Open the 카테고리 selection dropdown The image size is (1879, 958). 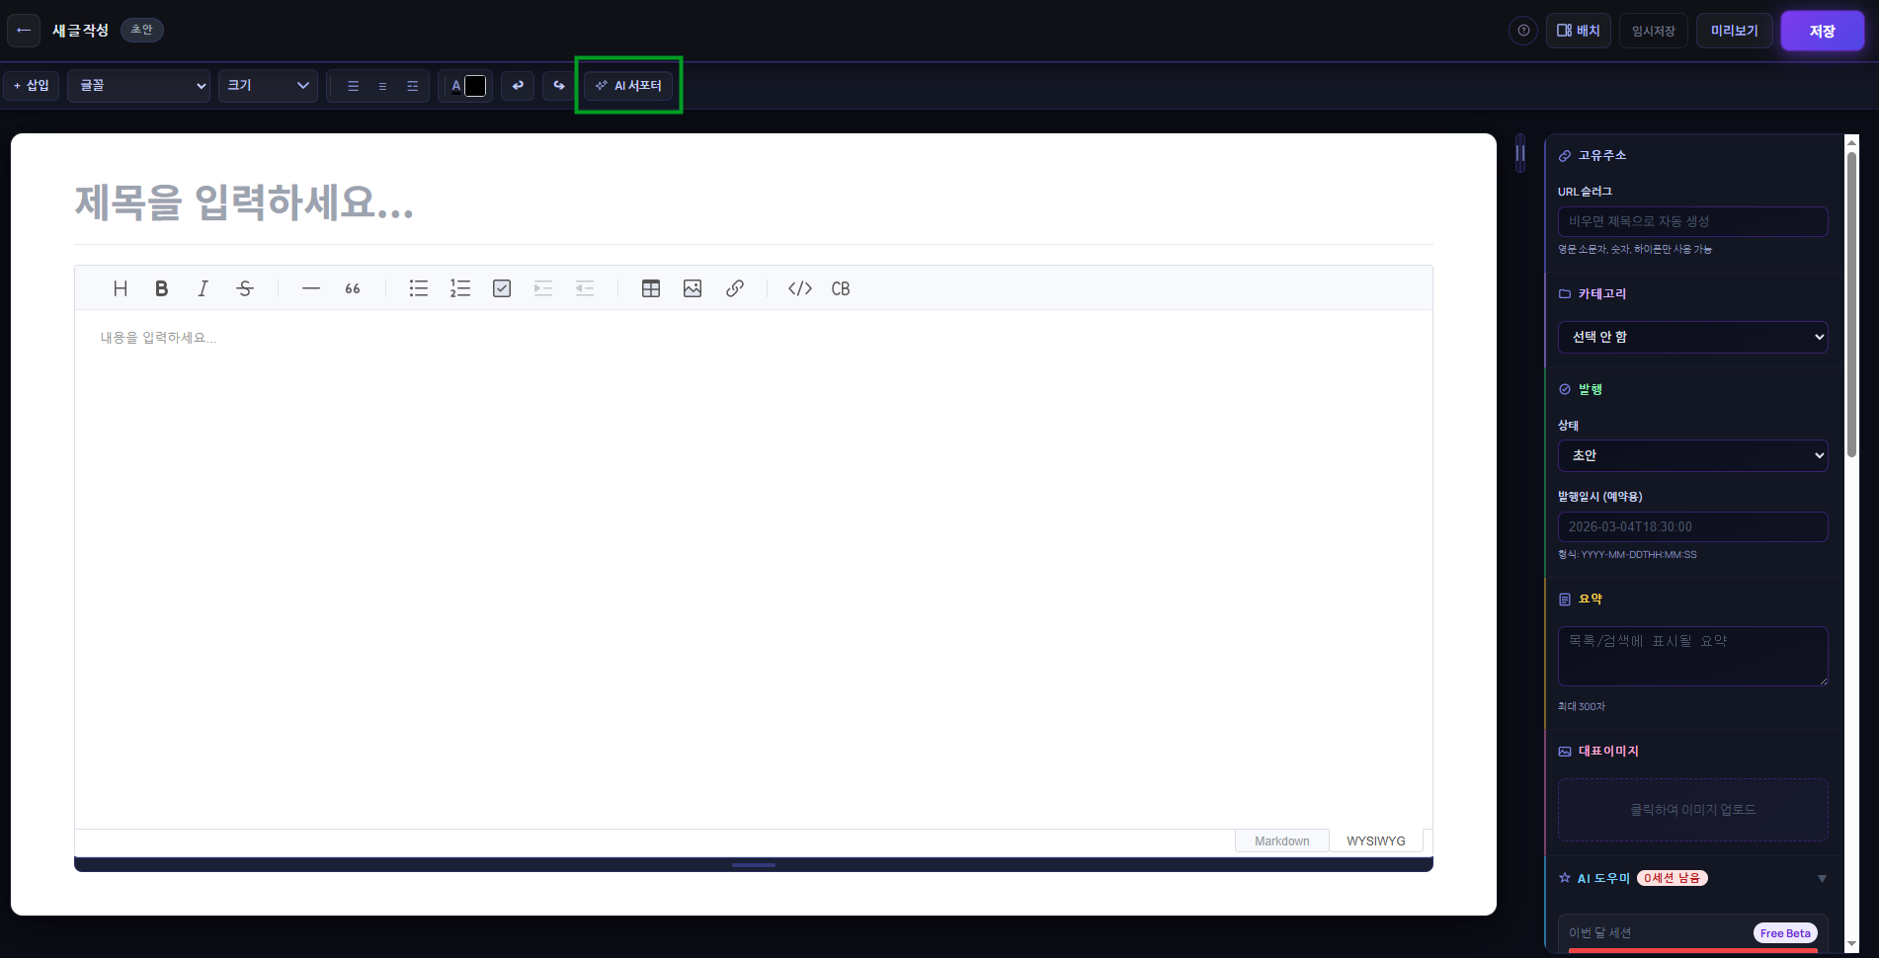1692,337
